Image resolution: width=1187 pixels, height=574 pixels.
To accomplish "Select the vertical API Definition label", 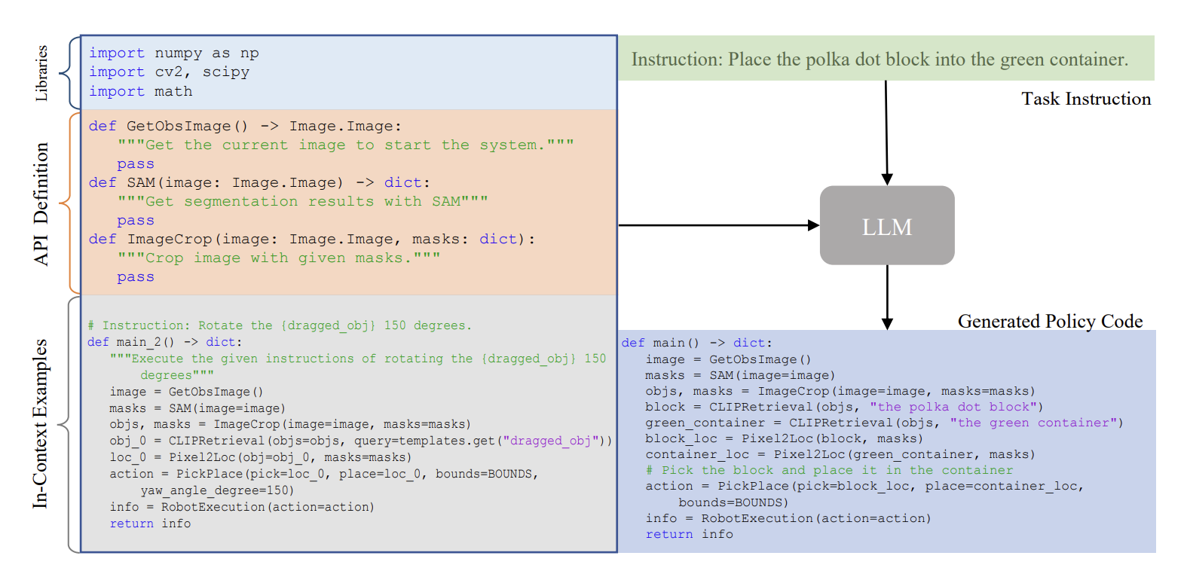I will [x=41, y=204].
